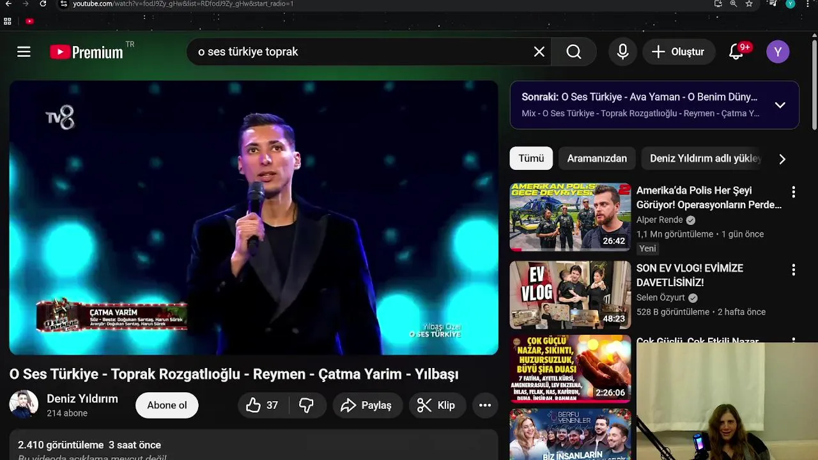Screen dimensions: 818x460
Task: Open options menu for Amerika'da Polis video
Action: pos(793,192)
